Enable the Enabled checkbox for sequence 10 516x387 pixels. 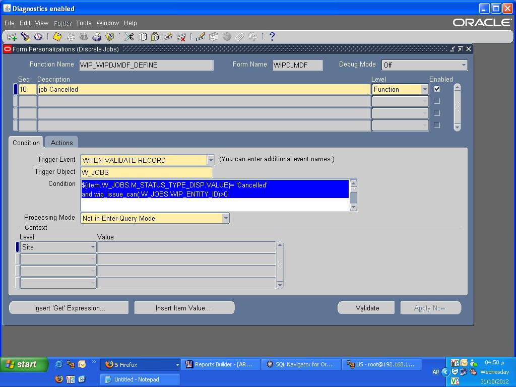[x=436, y=88]
